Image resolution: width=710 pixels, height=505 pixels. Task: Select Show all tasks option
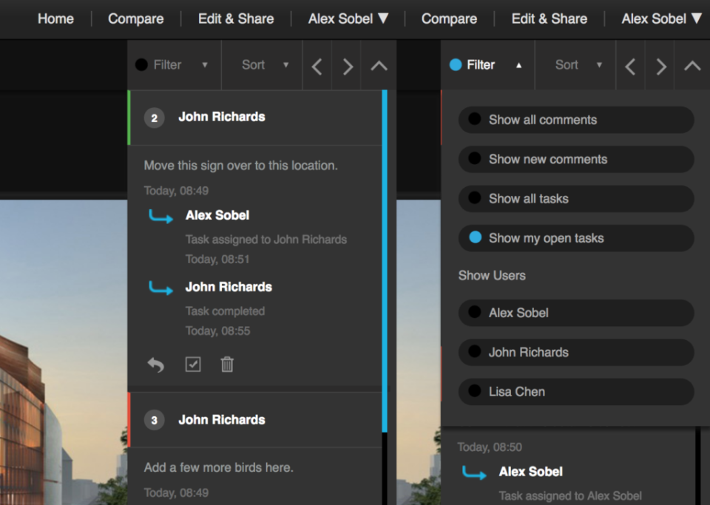coord(576,199)
